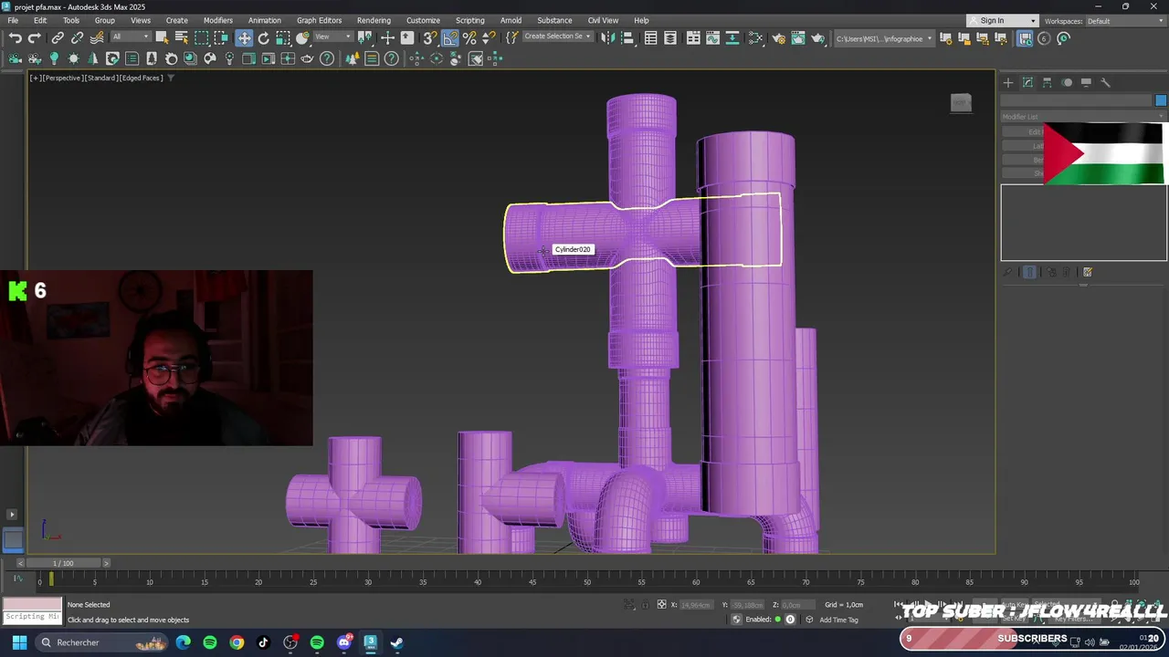Click the Sign In button
Viewport: 1169px width, 657px height.
[1003, 20]
